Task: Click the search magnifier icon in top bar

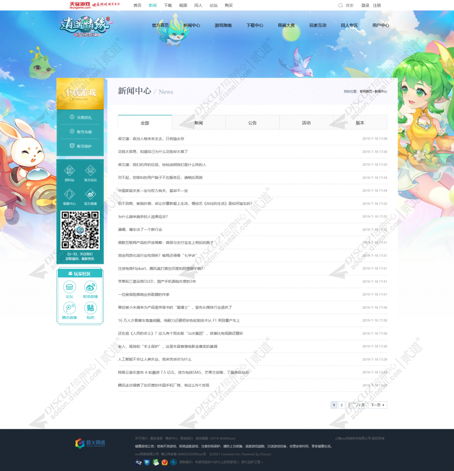Action: [x=340, y=5]
